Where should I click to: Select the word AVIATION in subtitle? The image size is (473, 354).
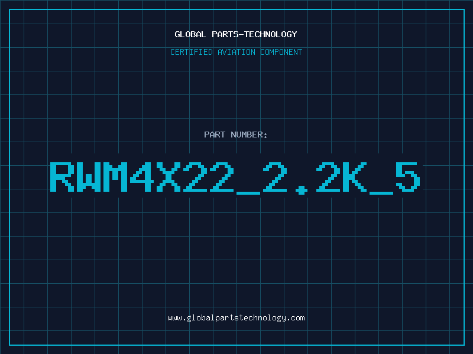tap(237, 52)
